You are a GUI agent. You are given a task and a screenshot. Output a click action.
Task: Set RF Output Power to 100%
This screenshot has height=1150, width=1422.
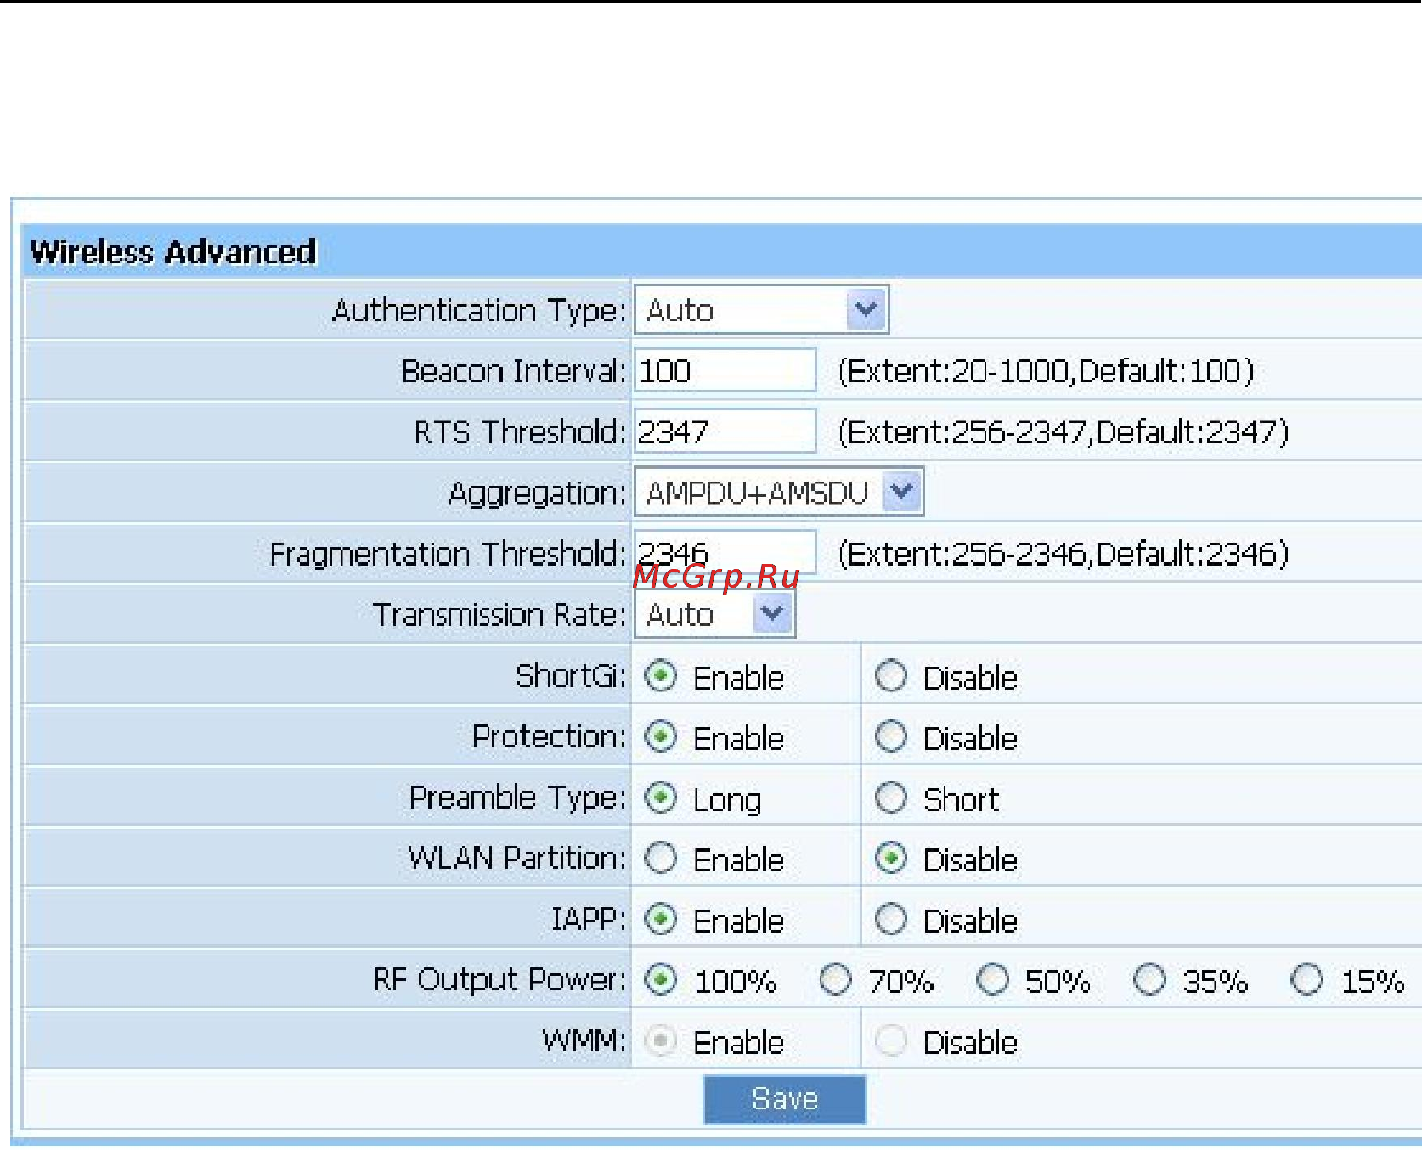661,980
